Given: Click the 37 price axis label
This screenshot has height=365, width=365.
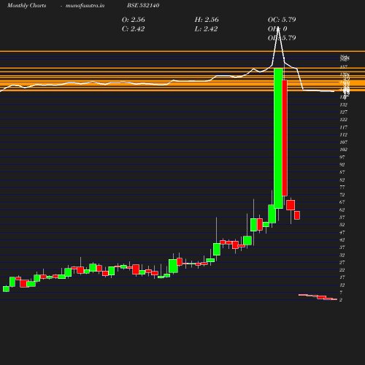Looking at the screenshot, I should tap(342, 247).
